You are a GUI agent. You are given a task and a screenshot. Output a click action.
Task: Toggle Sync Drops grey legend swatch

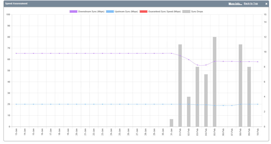click(x=186, y=12)
